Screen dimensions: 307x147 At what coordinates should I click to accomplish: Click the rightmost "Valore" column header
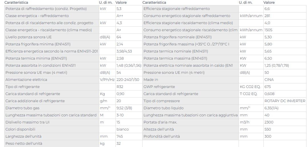click(x=269, y=3)
